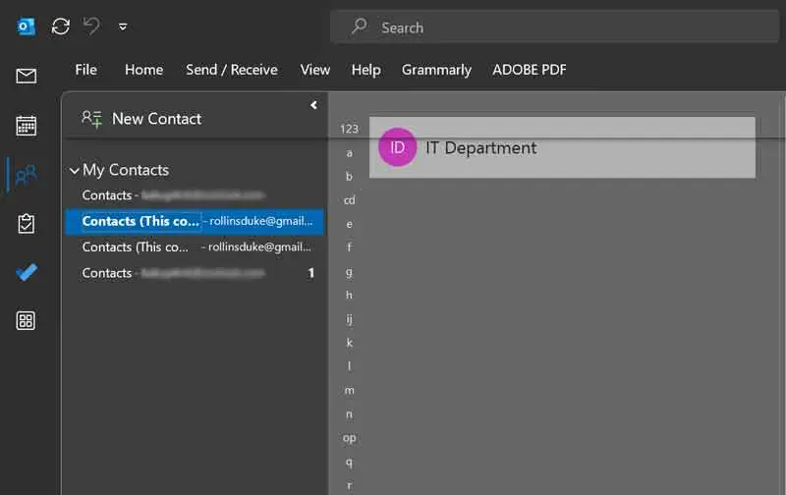Image resolution: width=786 pixels, height=495 pixels.
Task: Click the Outlook app logo icon
Action: point(27,27)
